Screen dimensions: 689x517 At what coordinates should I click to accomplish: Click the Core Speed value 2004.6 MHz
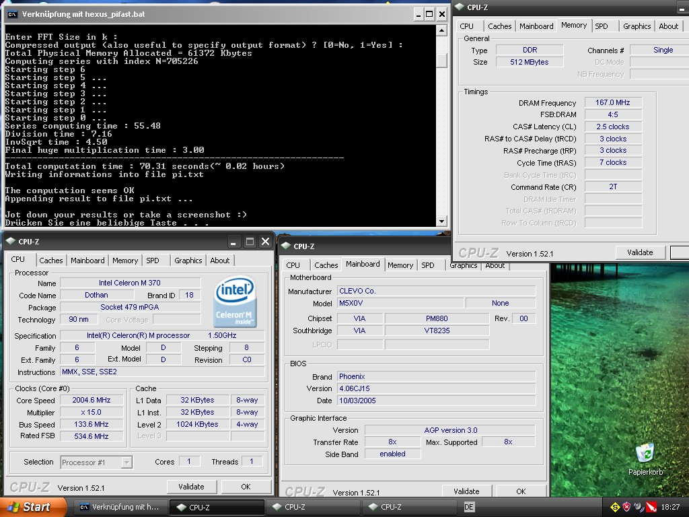(92, 400)
